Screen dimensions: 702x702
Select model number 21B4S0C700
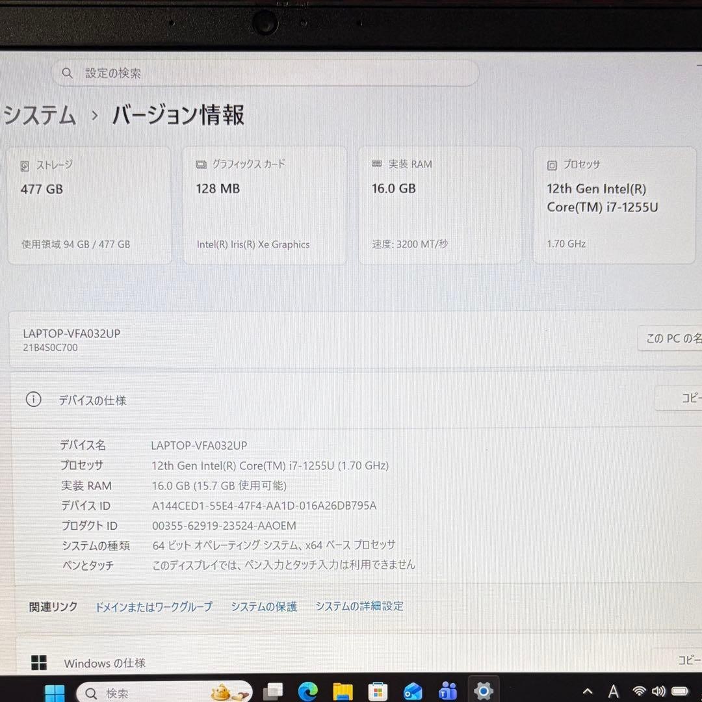click(50, 347)
